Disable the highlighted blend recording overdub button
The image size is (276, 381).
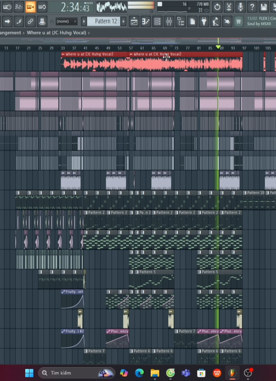point(31,7)
